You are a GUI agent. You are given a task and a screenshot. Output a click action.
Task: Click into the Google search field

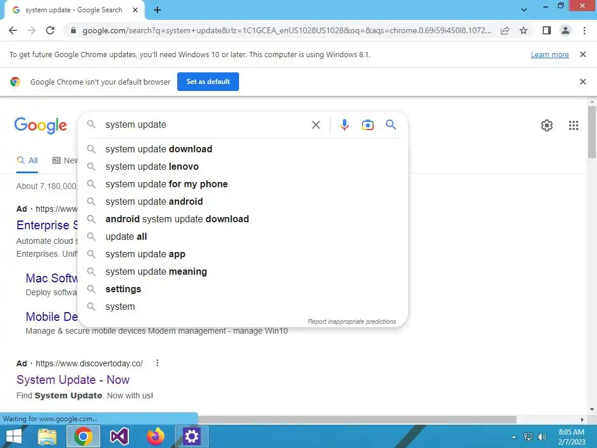(x=206, y=125)
